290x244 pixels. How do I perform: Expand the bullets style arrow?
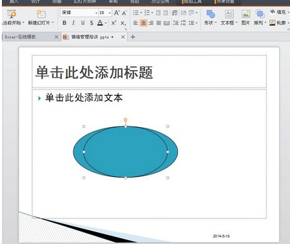[141, 13]
